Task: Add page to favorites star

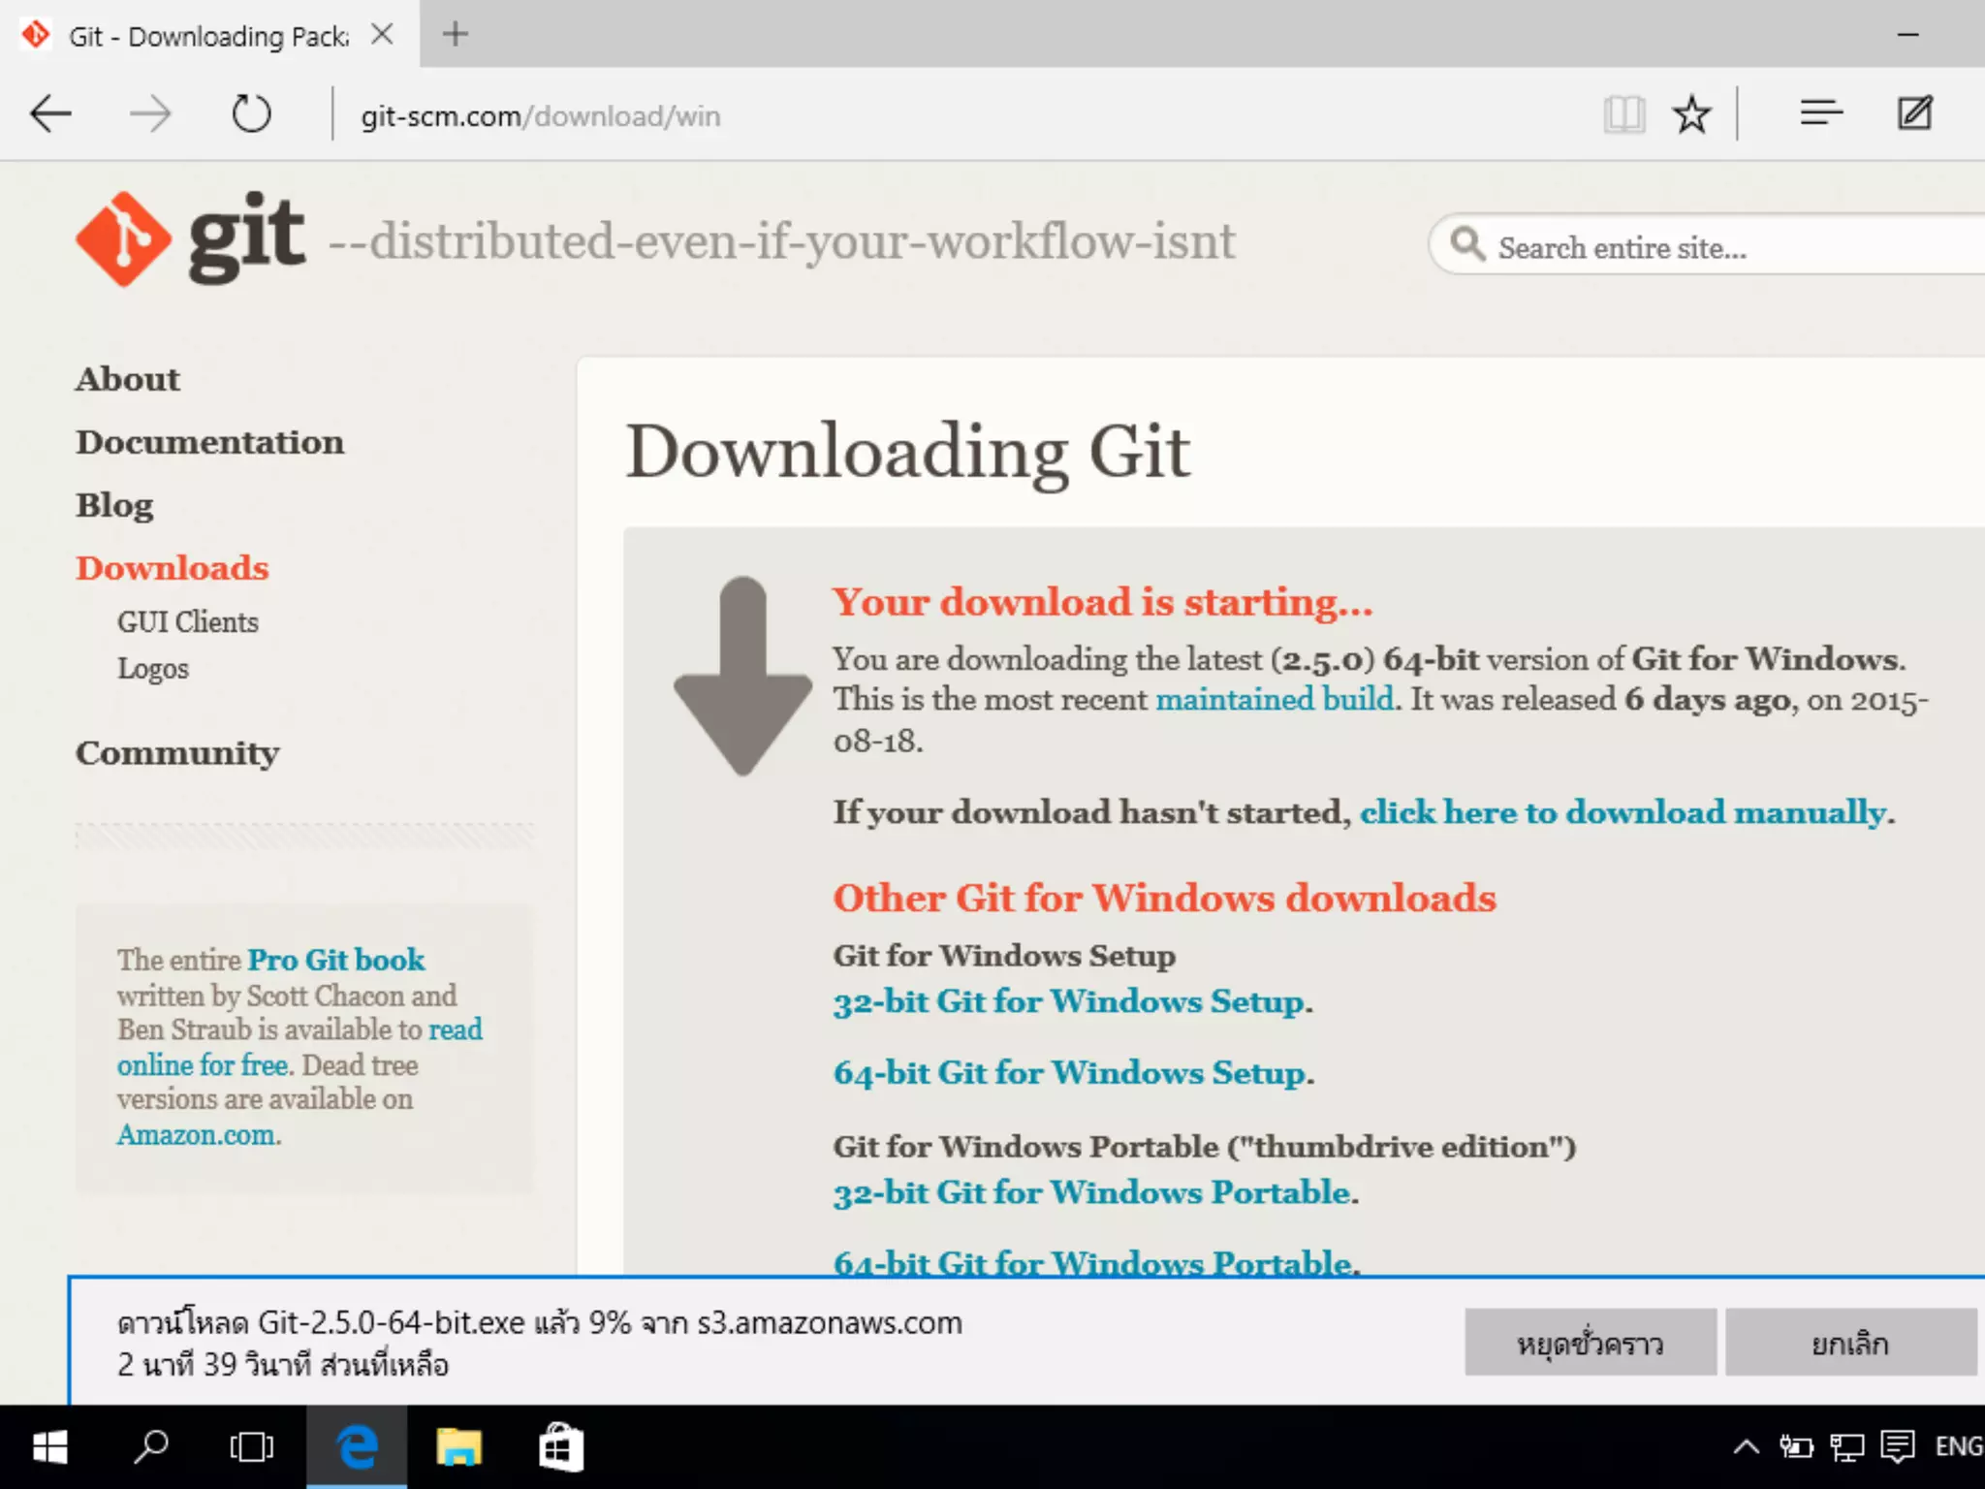Action: click(x=1692, y=114)
